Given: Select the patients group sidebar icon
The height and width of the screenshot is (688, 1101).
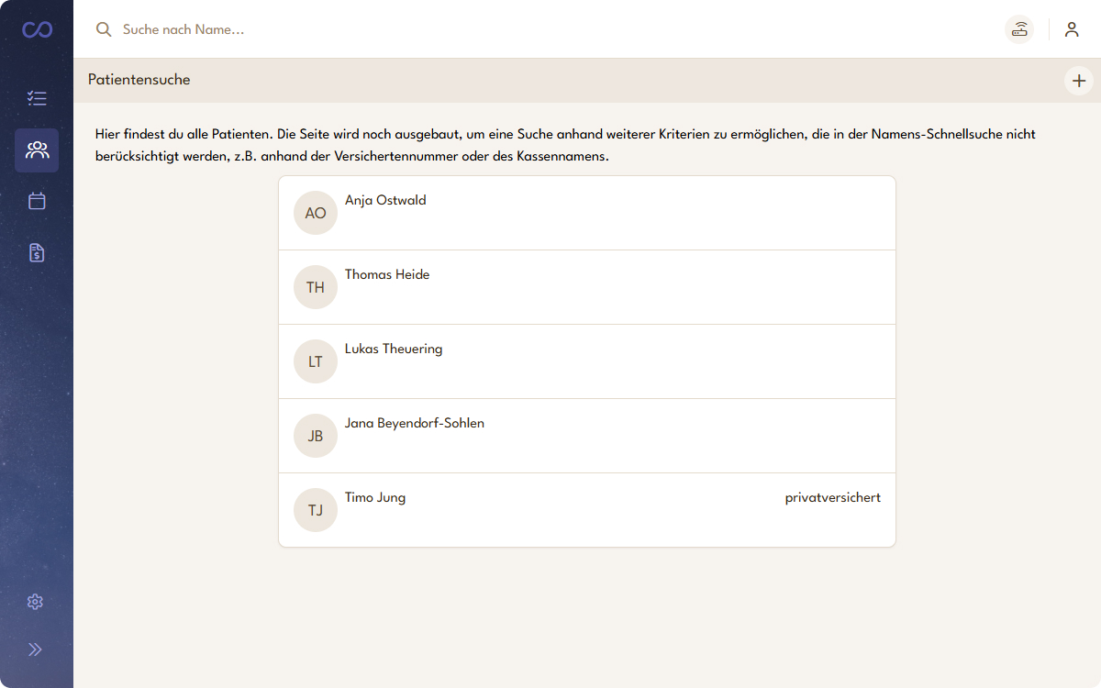Looking at the screenshot, I should coord(37,150).
